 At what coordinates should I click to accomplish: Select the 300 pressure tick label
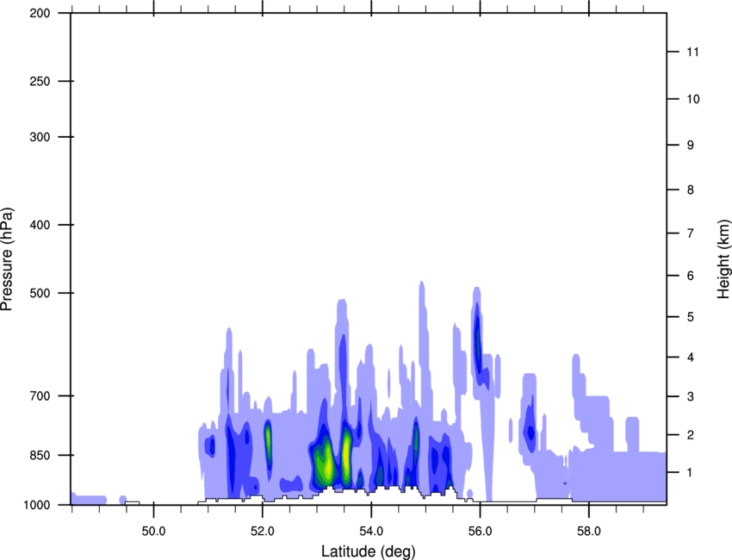(x=40, y=137)
